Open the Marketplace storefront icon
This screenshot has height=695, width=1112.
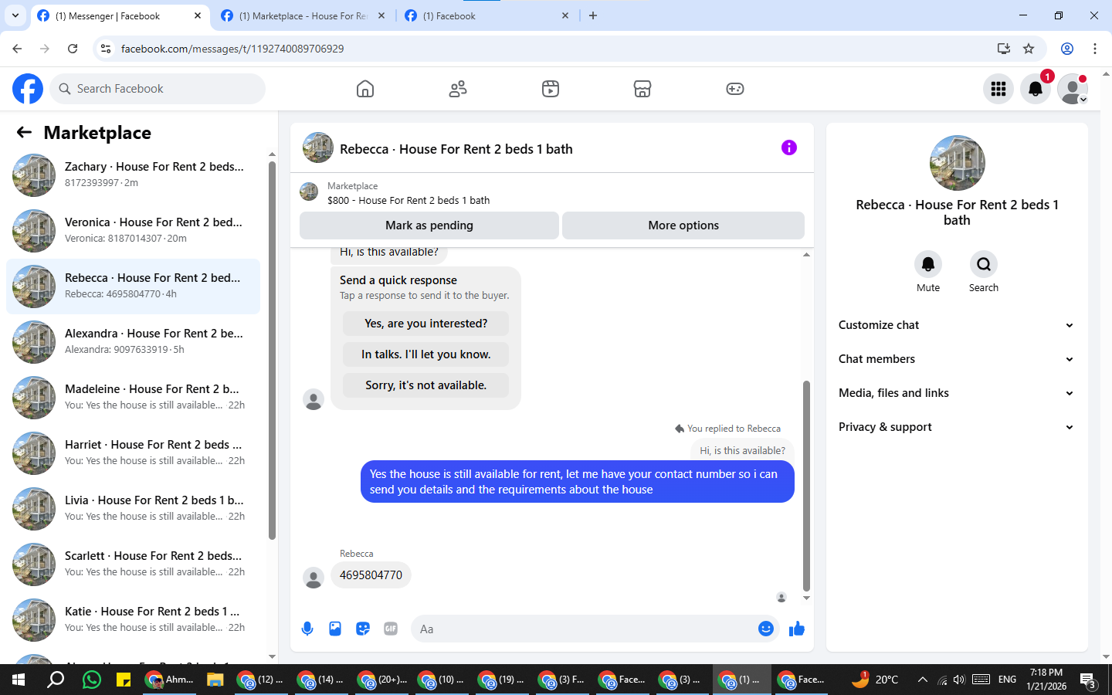(642, 89)
